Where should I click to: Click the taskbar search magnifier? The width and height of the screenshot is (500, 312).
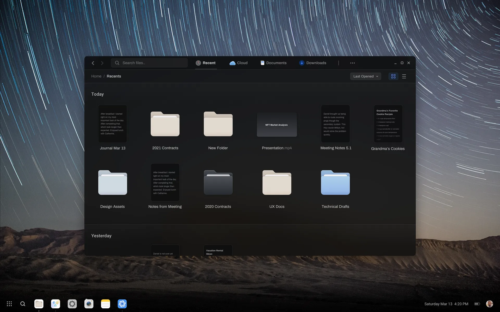click(23, 304)
